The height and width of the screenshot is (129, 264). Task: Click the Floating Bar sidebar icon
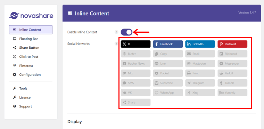[x=15, y=39]
